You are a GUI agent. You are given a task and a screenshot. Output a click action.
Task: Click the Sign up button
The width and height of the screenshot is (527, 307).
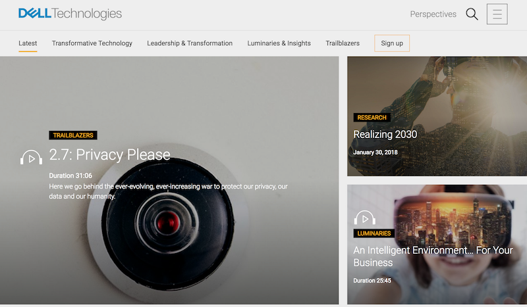[x=392, y=43]
